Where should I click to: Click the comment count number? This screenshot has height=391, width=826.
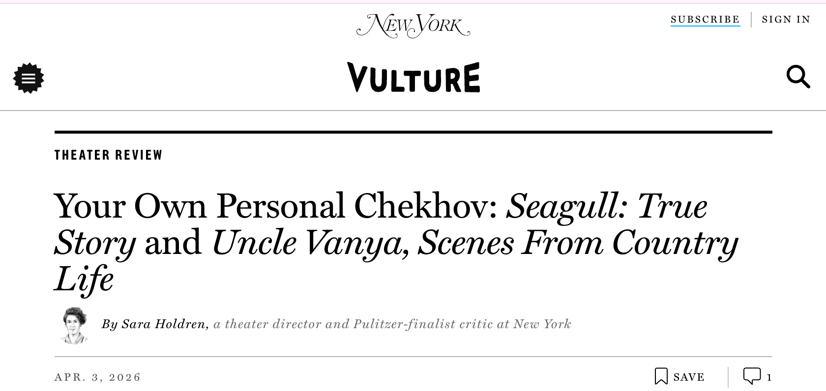click(769, 377)
